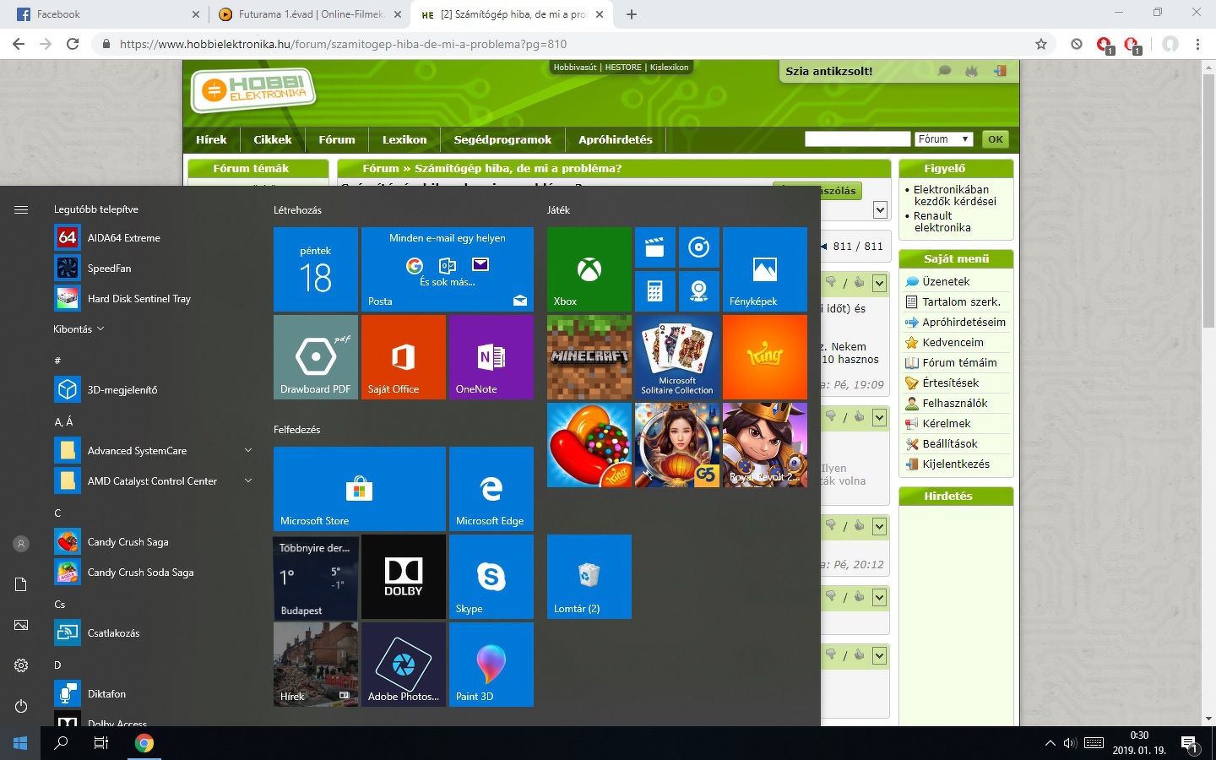The width and height of the screenshot is (1216, 760).
Task: Open the Dolby tile
Action: click(404, 577)
